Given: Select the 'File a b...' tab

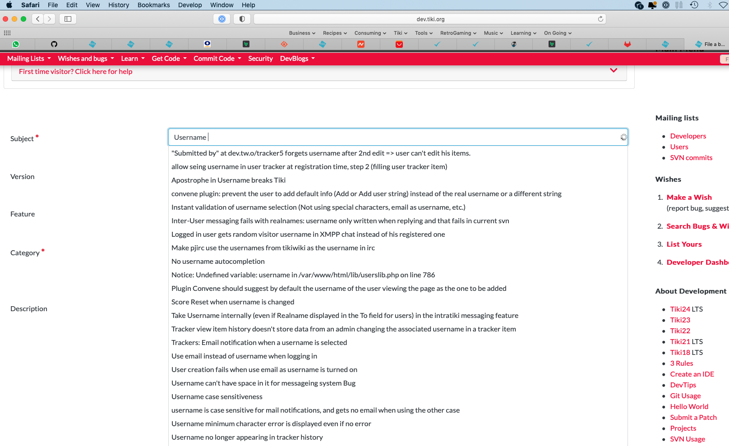Looking at the screenshot, I should pyautogui.click(x=710, y=44).
